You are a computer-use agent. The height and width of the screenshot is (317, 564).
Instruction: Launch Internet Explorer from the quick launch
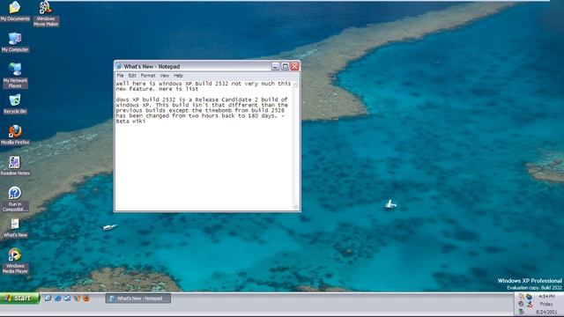tap(57, 298)
